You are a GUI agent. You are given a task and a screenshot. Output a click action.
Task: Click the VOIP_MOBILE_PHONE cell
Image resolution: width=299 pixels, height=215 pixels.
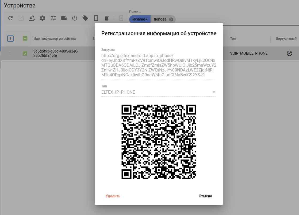point(249,53)
